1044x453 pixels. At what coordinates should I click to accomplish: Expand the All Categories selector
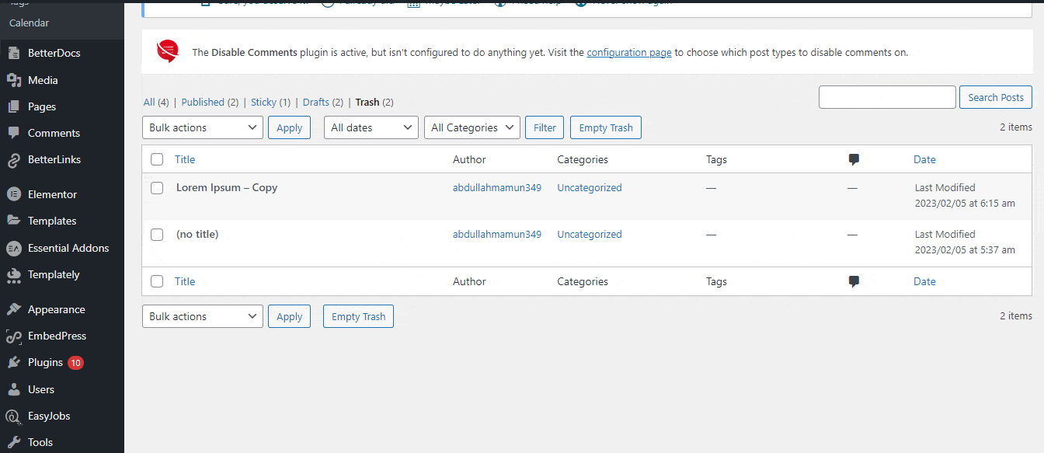472,127
